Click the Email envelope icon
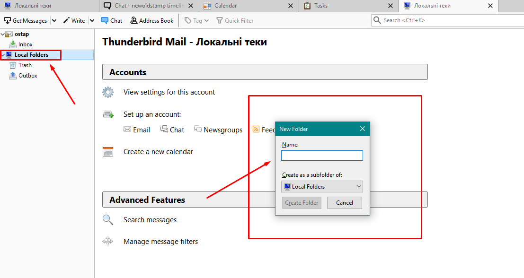The height and width of the screenshot is (278, 524). 127,129
